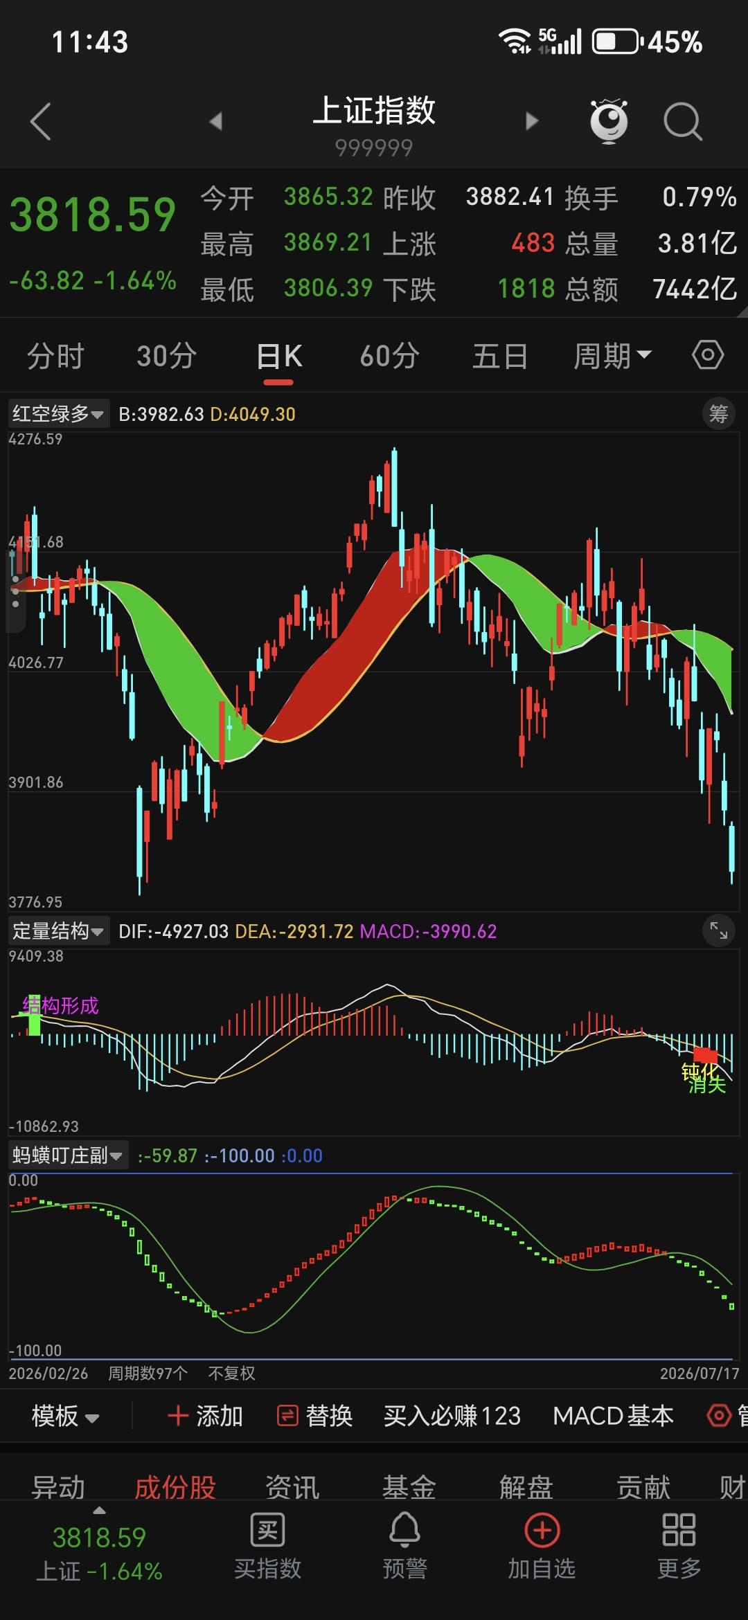Switch to 30分 chart tab
Screen dimensions: 748x1620
167,356
